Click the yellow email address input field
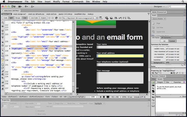This screenshot has height=117, width=187. (x=120, y=56)
